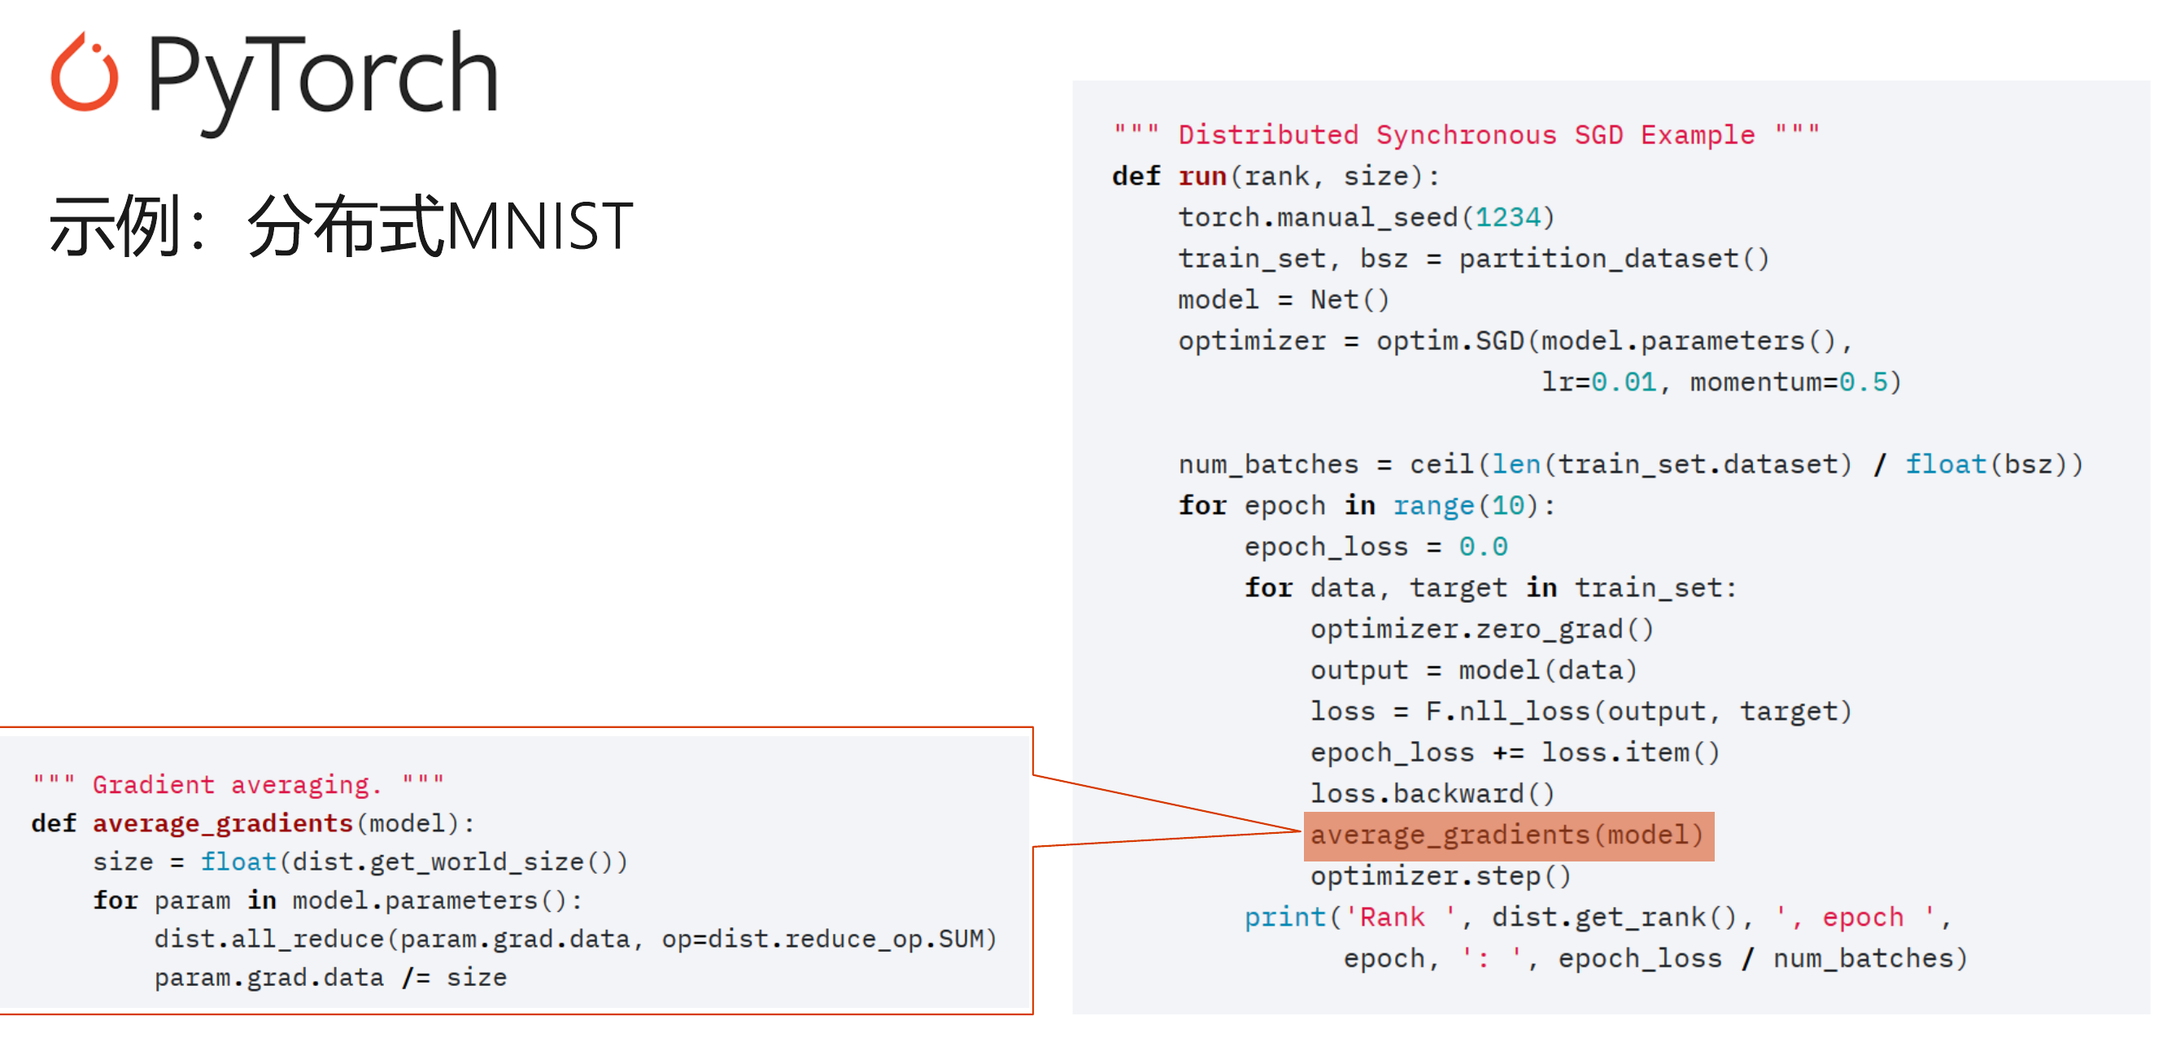2167x1051 pixels.
Task: Click the Gradient averaging docstring
Action: coord(238,784)
